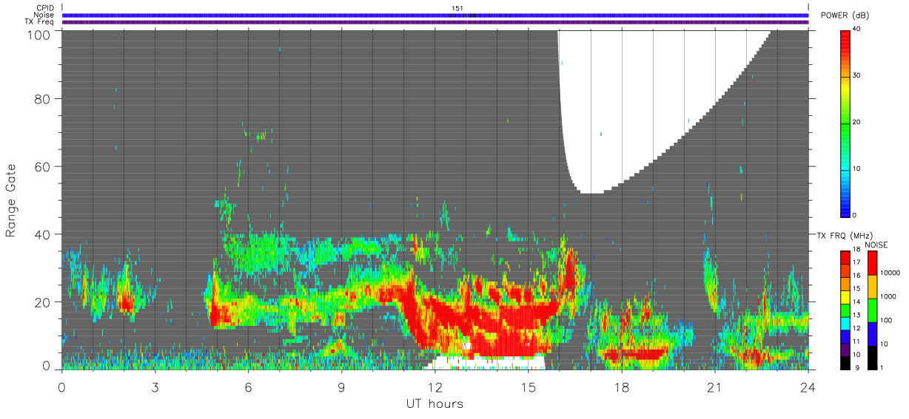Image resolution: width=909 pixels, height=419 pixels.
Task: Click the 40 tick on Range Gate axis
Action: (x=41, y=234)
